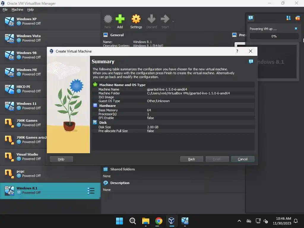Click the Start arrow toolbar icon
The width and height of the screenshot is (304, 228).
tap(165, 19)
